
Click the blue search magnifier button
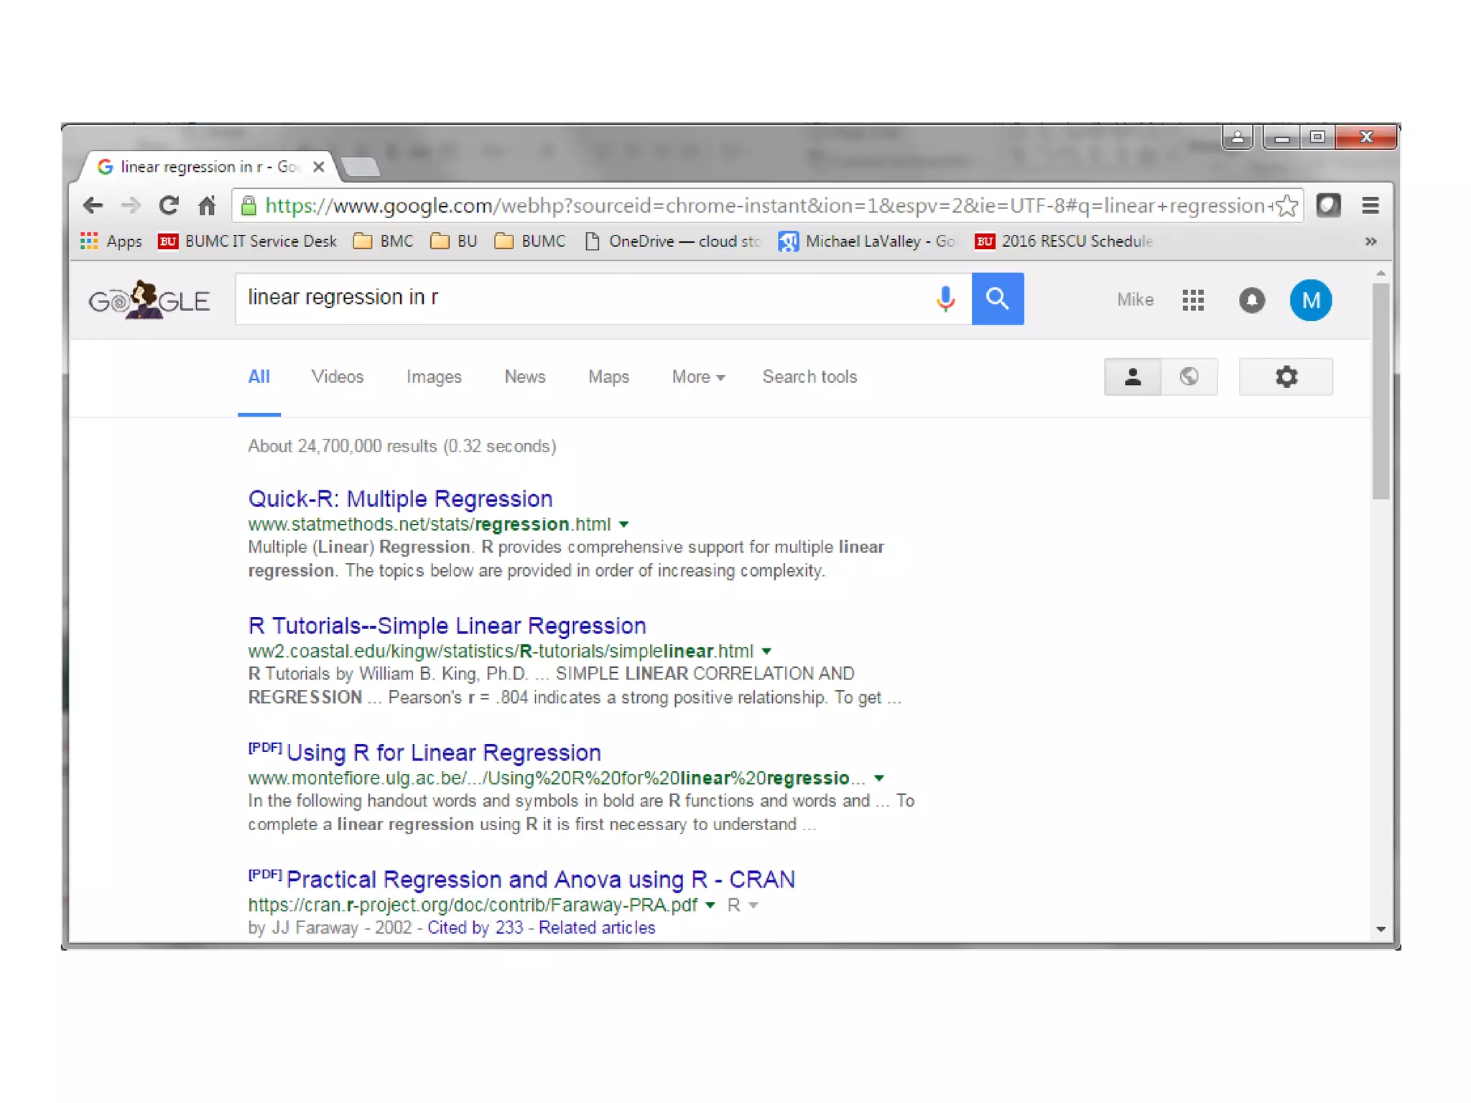click(x=997, y=298)
